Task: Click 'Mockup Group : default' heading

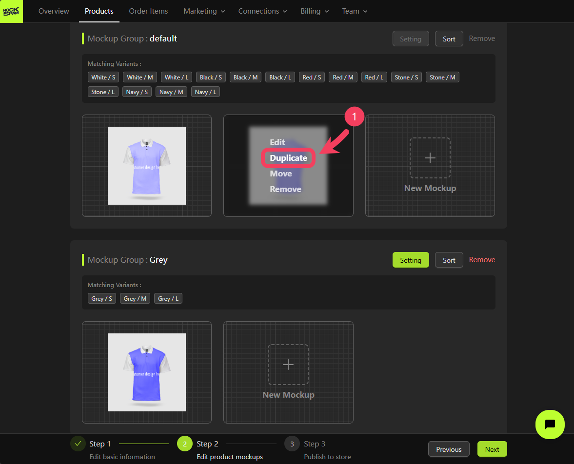Action: 132,39
